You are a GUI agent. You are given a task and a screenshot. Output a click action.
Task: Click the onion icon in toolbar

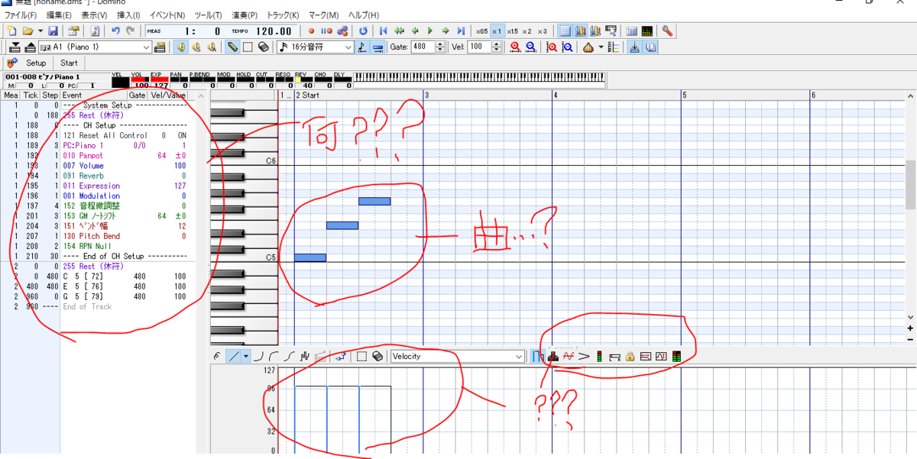tap(588, 47)
